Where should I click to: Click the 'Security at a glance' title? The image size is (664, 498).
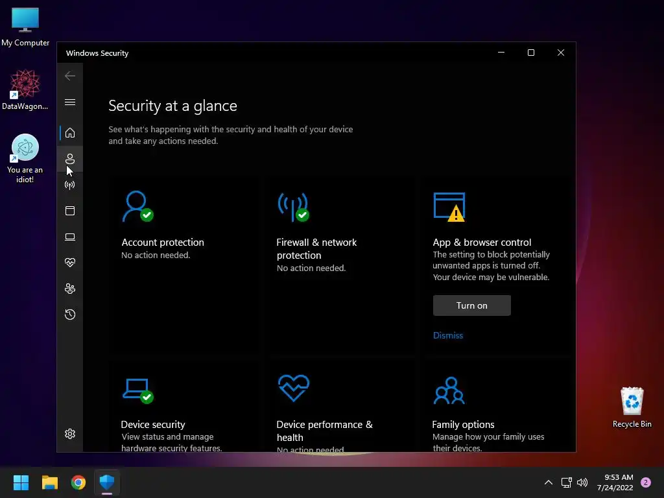172,106
